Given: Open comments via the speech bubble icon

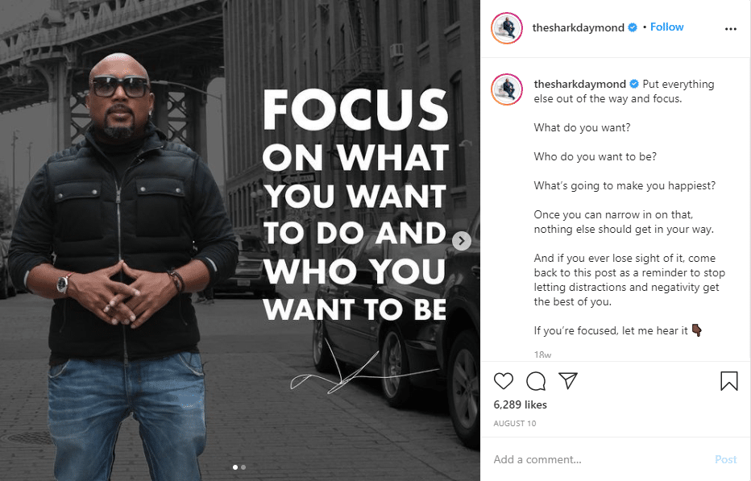Looking at the screenshot, I should (x=535, y=380).
